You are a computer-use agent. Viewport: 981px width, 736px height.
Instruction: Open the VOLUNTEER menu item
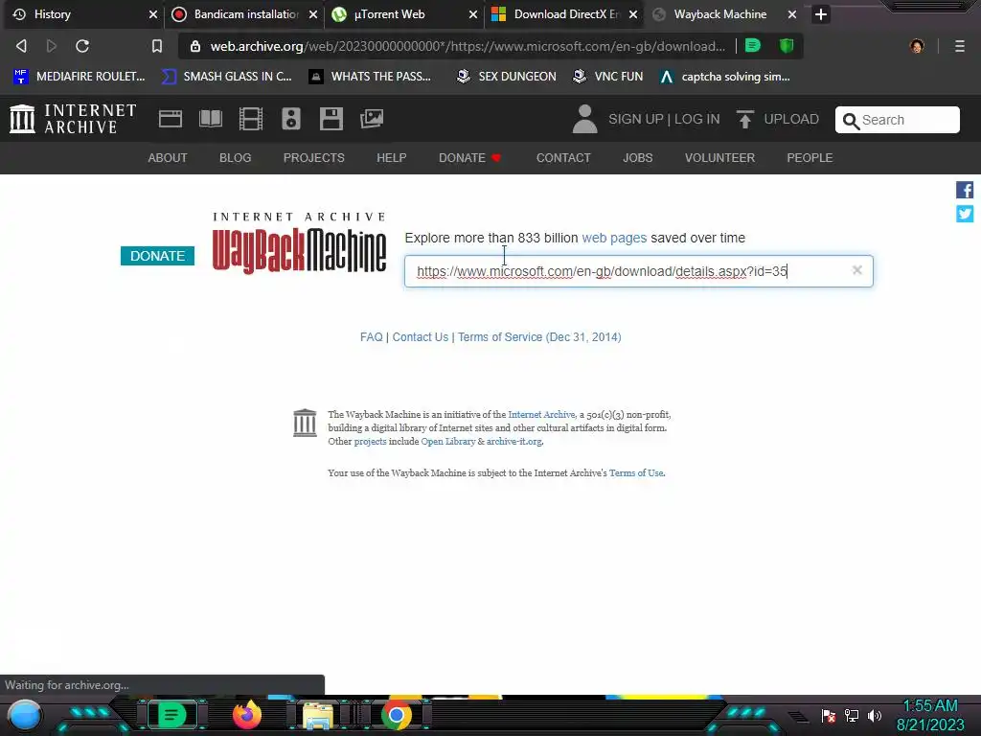pos(719,158)
